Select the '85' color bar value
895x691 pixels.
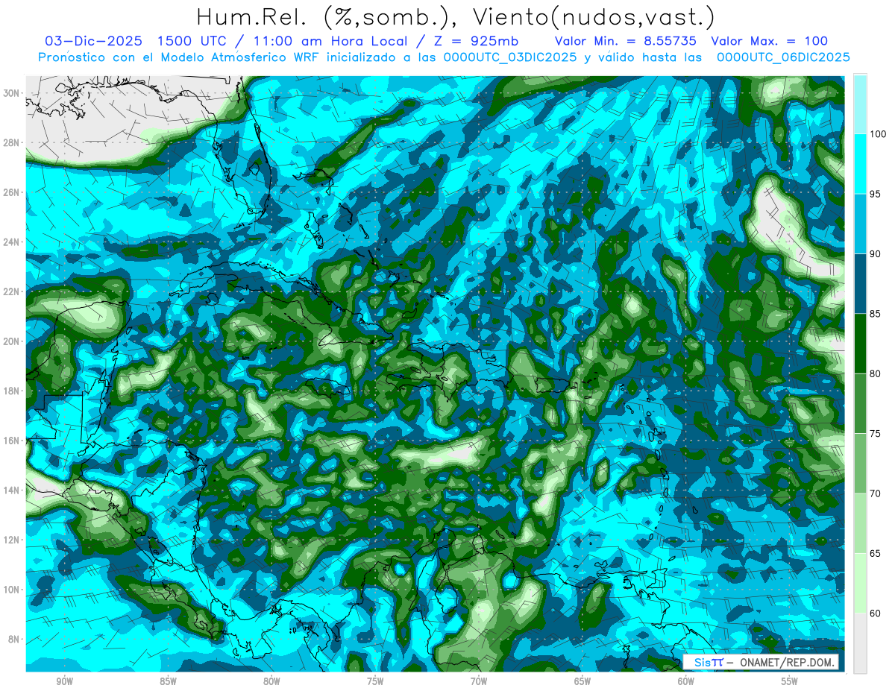click(876, 314)
